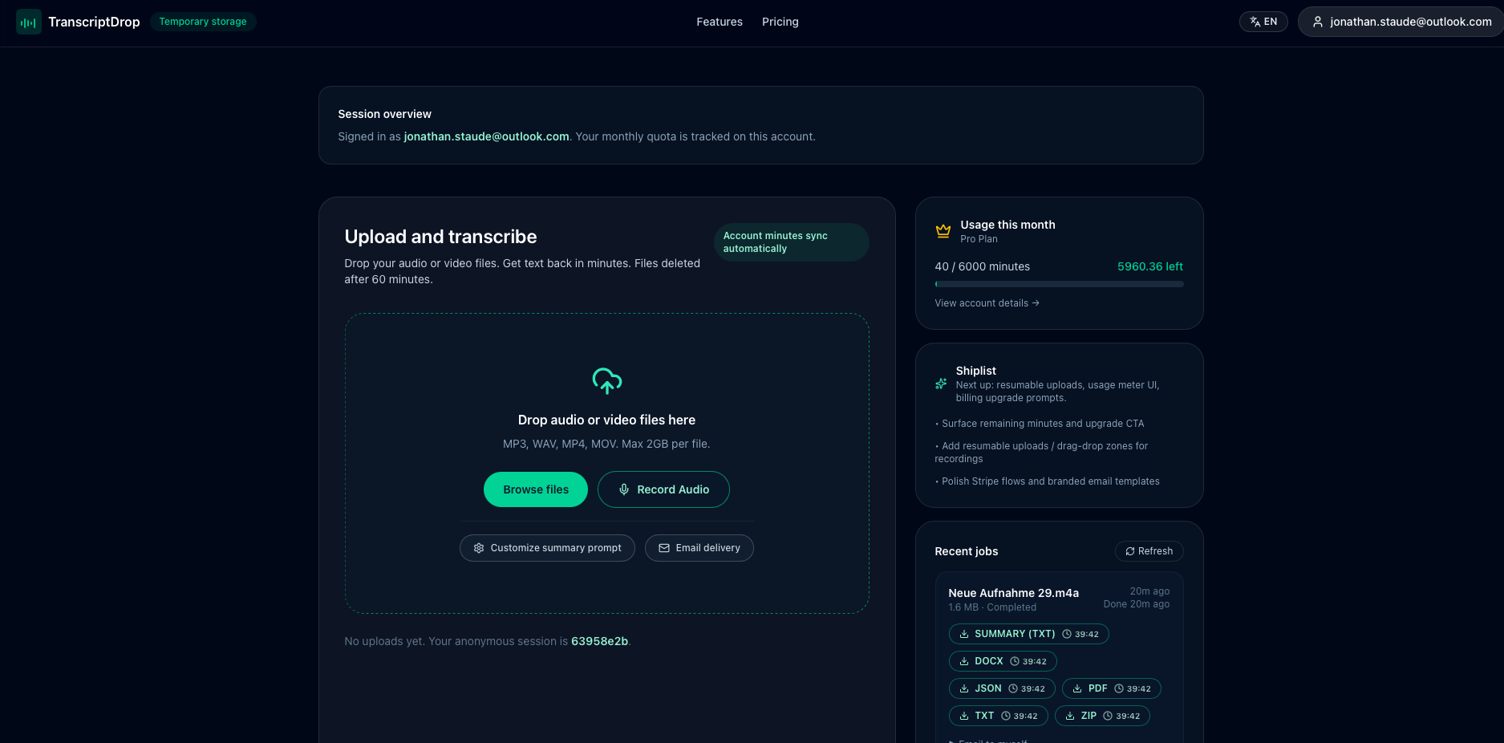Open Customize summary prompt gear option
Viewport: 1504px width, 743px height.
pos(547,548)
